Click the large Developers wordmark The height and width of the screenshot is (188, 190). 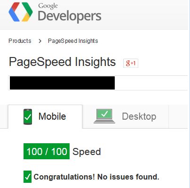70,16
